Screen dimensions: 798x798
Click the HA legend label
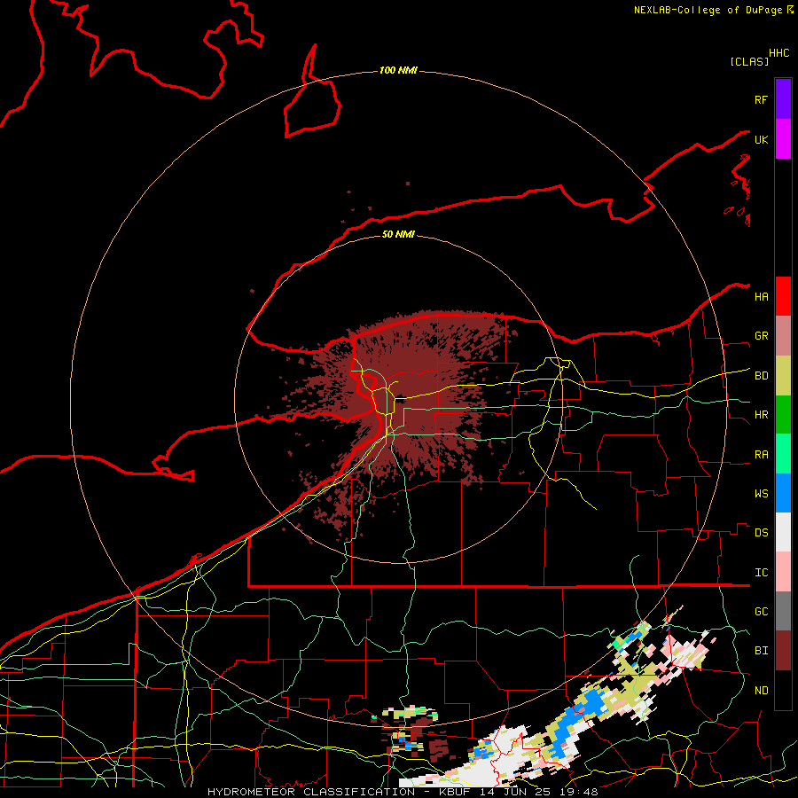[761, 296]
